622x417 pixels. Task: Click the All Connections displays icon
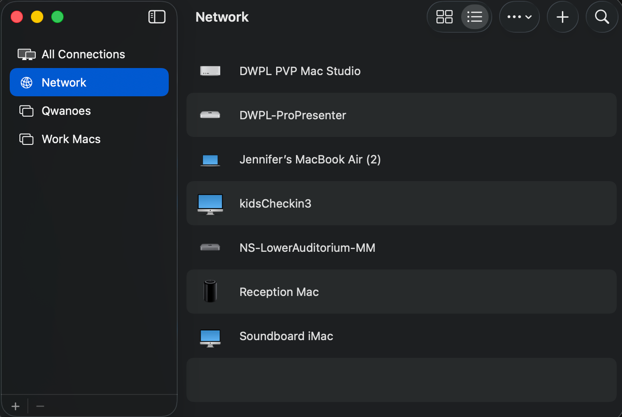click(x=27, y=54)
